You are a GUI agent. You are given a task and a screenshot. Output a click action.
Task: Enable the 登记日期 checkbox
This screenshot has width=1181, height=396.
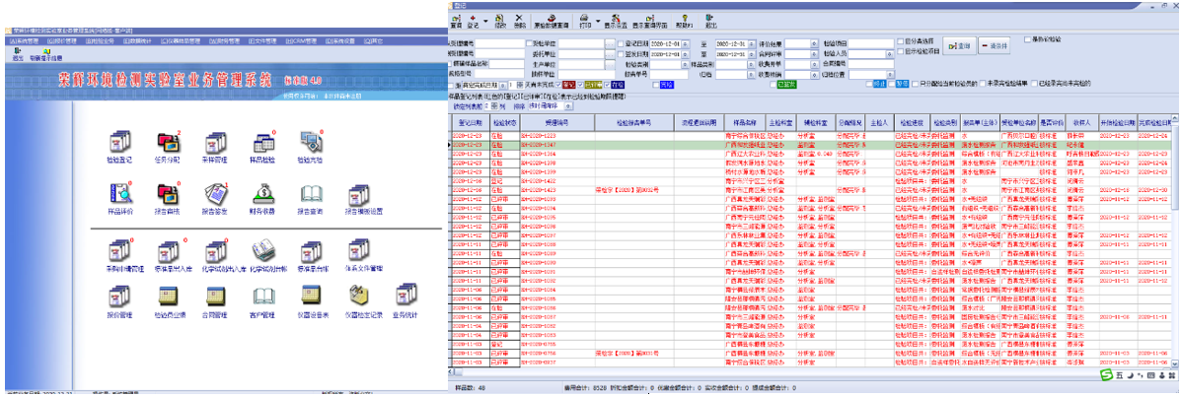(x=620, y=44)
